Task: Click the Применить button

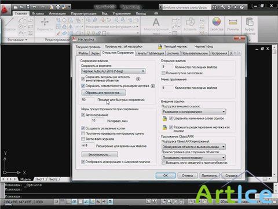Action: 210,175
